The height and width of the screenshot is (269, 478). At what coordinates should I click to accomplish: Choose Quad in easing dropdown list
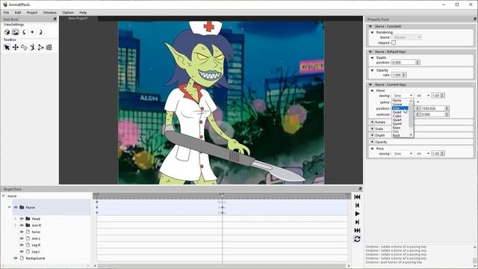pos(400,112)
